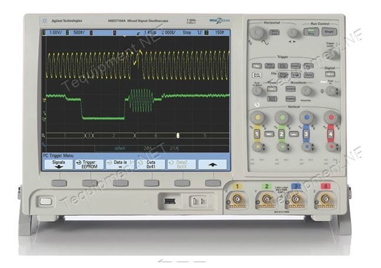The width and height of the screenshot is (381, 268).
Task: Toggle channel 2 green button
Action: (281, 135)
